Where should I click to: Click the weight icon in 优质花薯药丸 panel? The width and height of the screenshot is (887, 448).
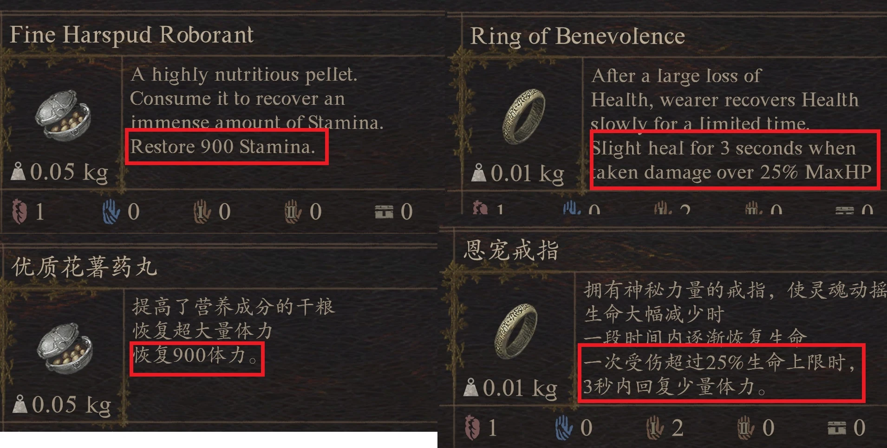click(20, 404)
